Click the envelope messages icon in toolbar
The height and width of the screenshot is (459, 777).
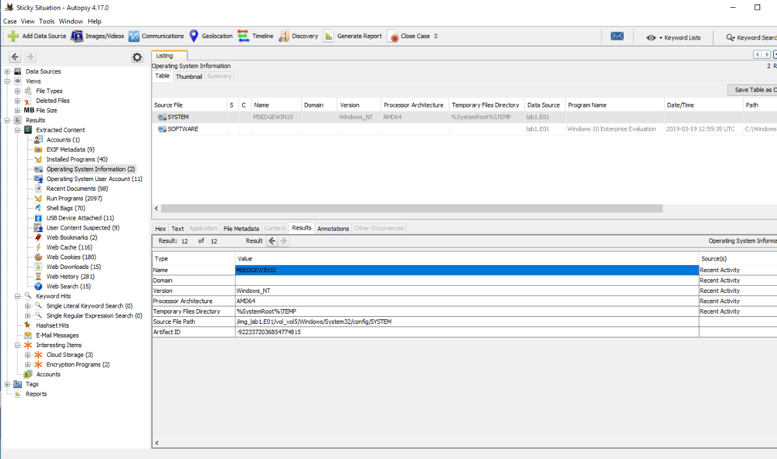[617, 36]
